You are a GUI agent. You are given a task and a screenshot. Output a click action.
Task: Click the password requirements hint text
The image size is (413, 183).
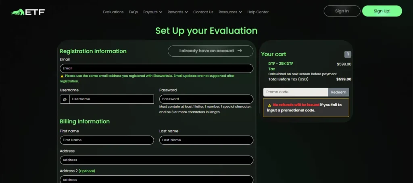point(205,109)
